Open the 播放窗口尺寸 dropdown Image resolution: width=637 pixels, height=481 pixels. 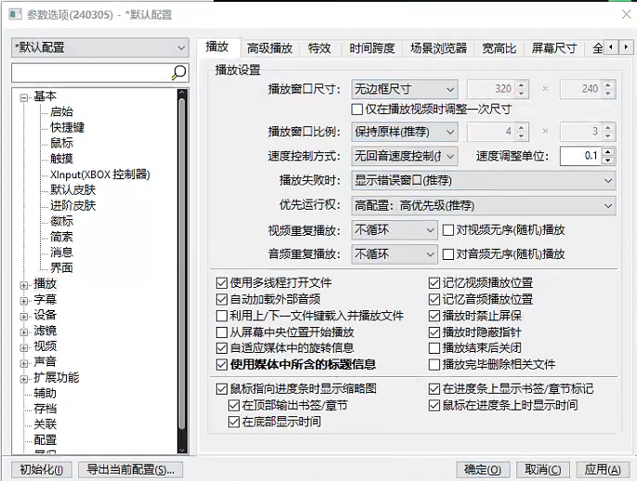pos(406,90)
